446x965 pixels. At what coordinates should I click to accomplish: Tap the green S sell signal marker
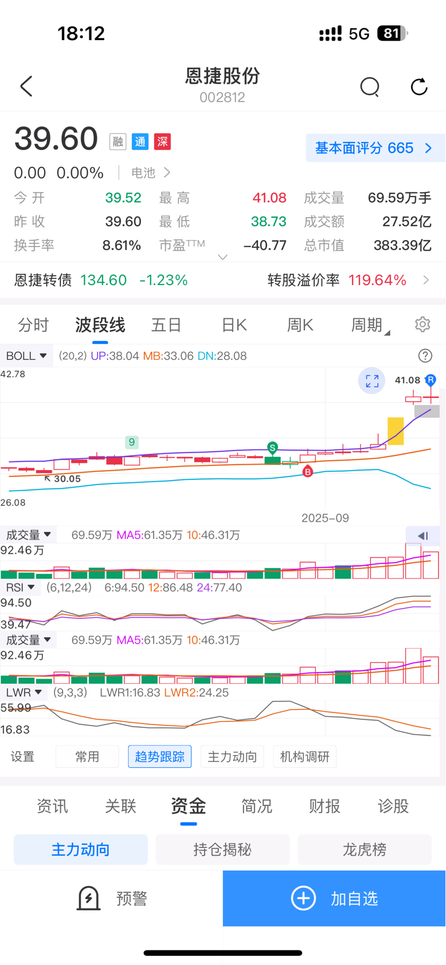[273, 447]
